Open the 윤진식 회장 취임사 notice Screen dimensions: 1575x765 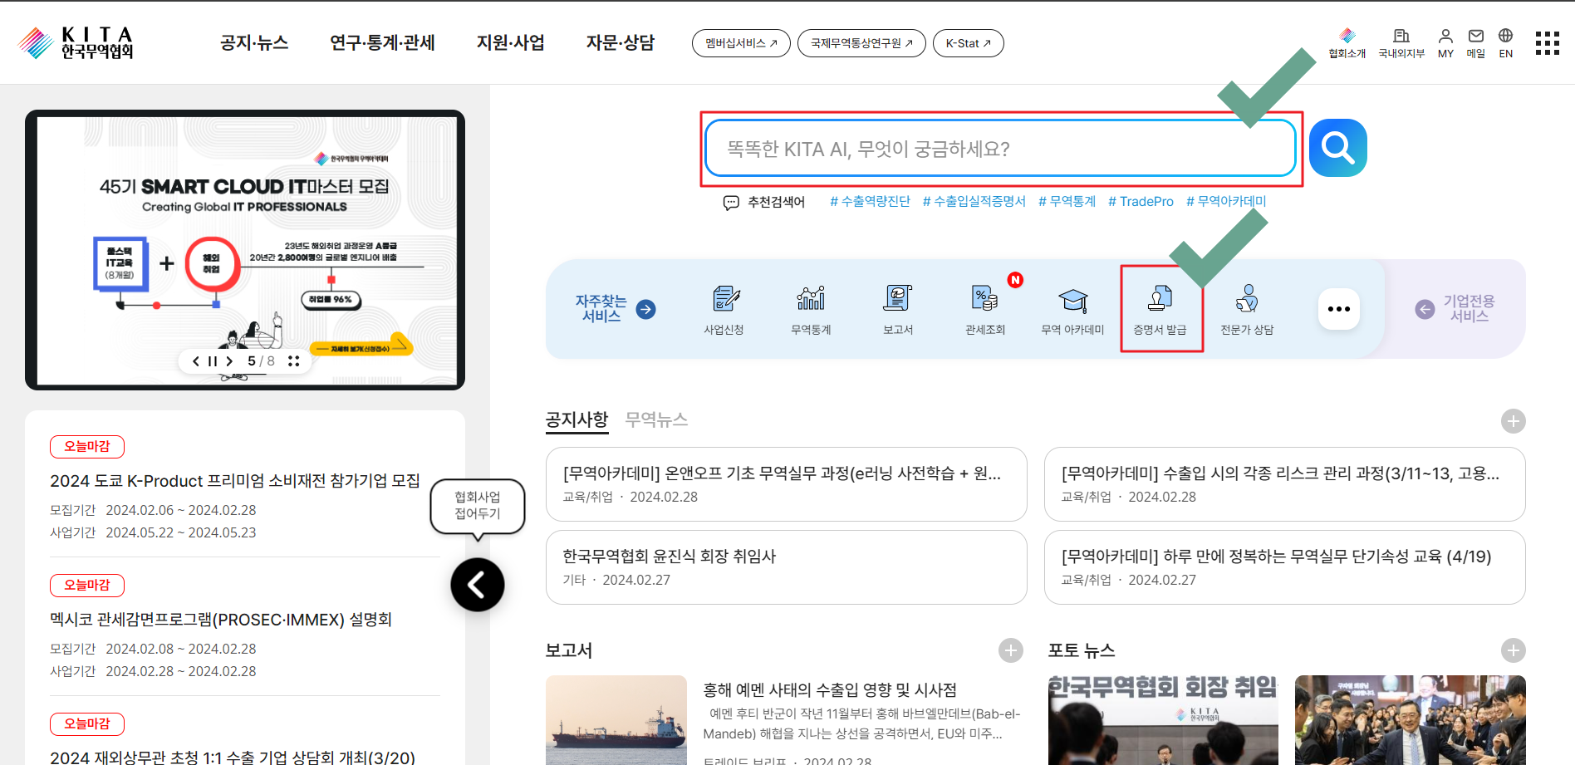coord(786,567)
